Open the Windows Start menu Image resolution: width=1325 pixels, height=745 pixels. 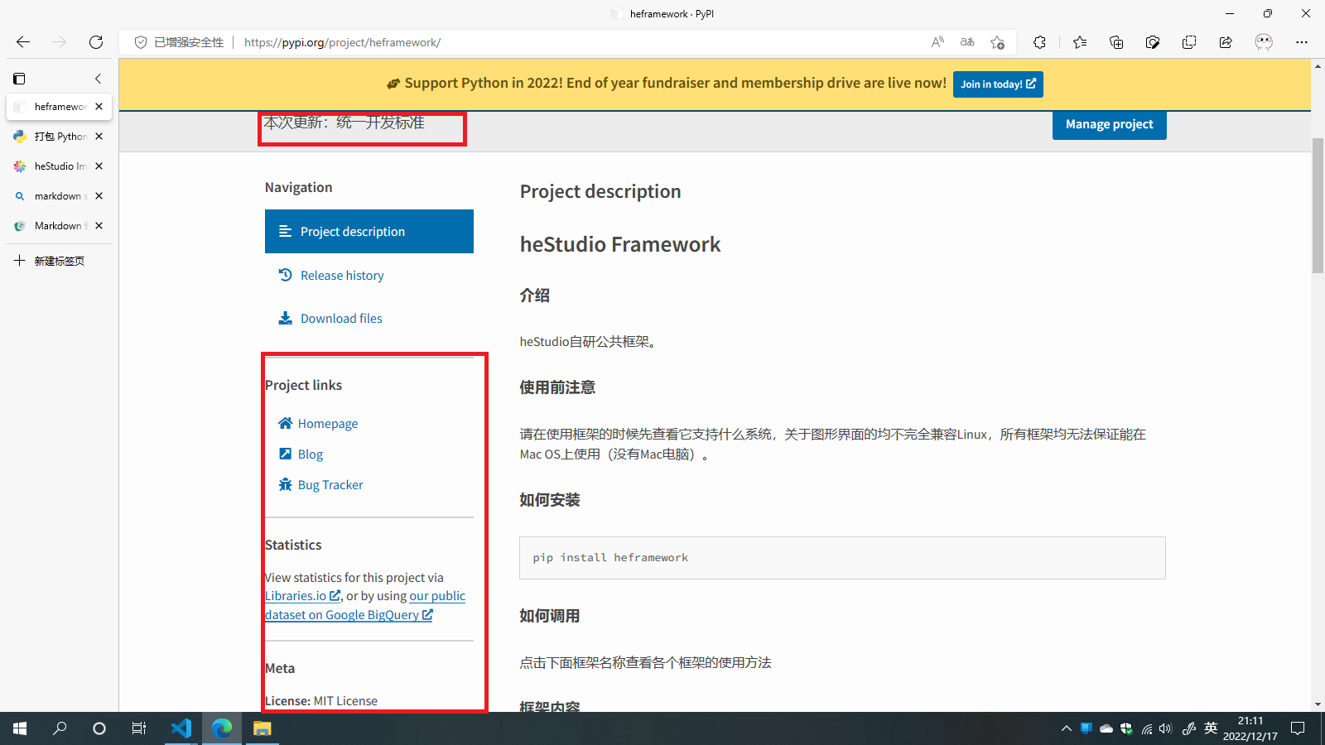[20, 728]
